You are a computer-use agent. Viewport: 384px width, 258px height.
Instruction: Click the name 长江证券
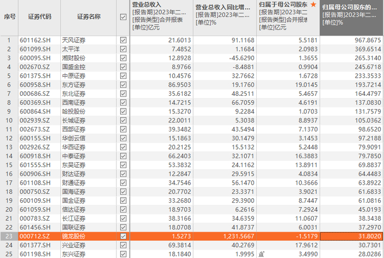[x=74, y=219]
